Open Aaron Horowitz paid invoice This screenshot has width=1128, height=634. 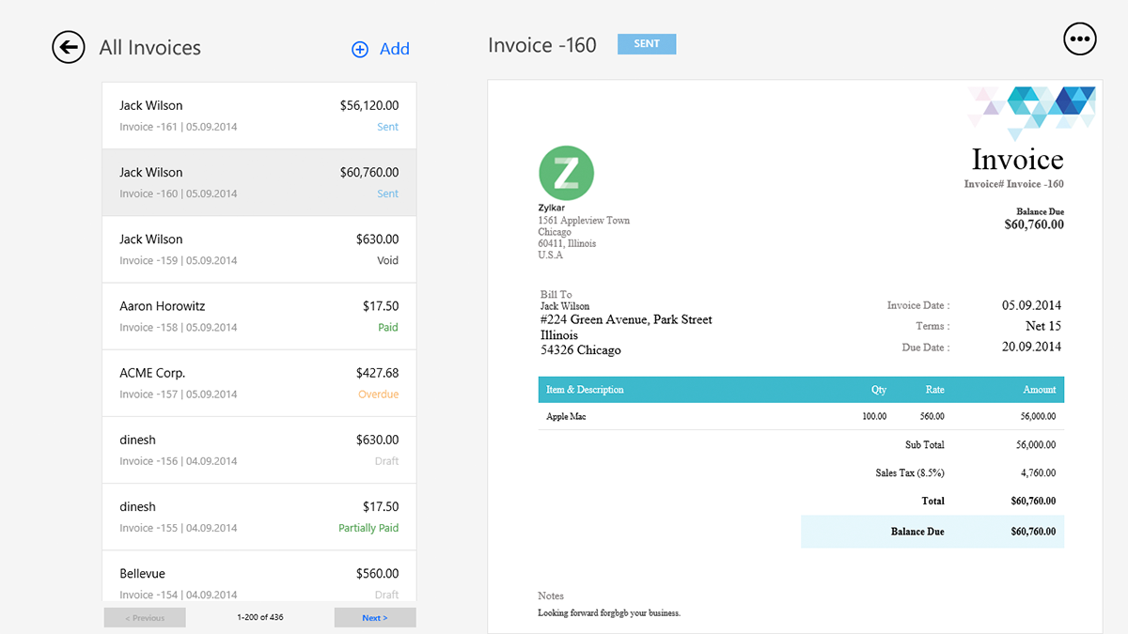pos(258,317)
